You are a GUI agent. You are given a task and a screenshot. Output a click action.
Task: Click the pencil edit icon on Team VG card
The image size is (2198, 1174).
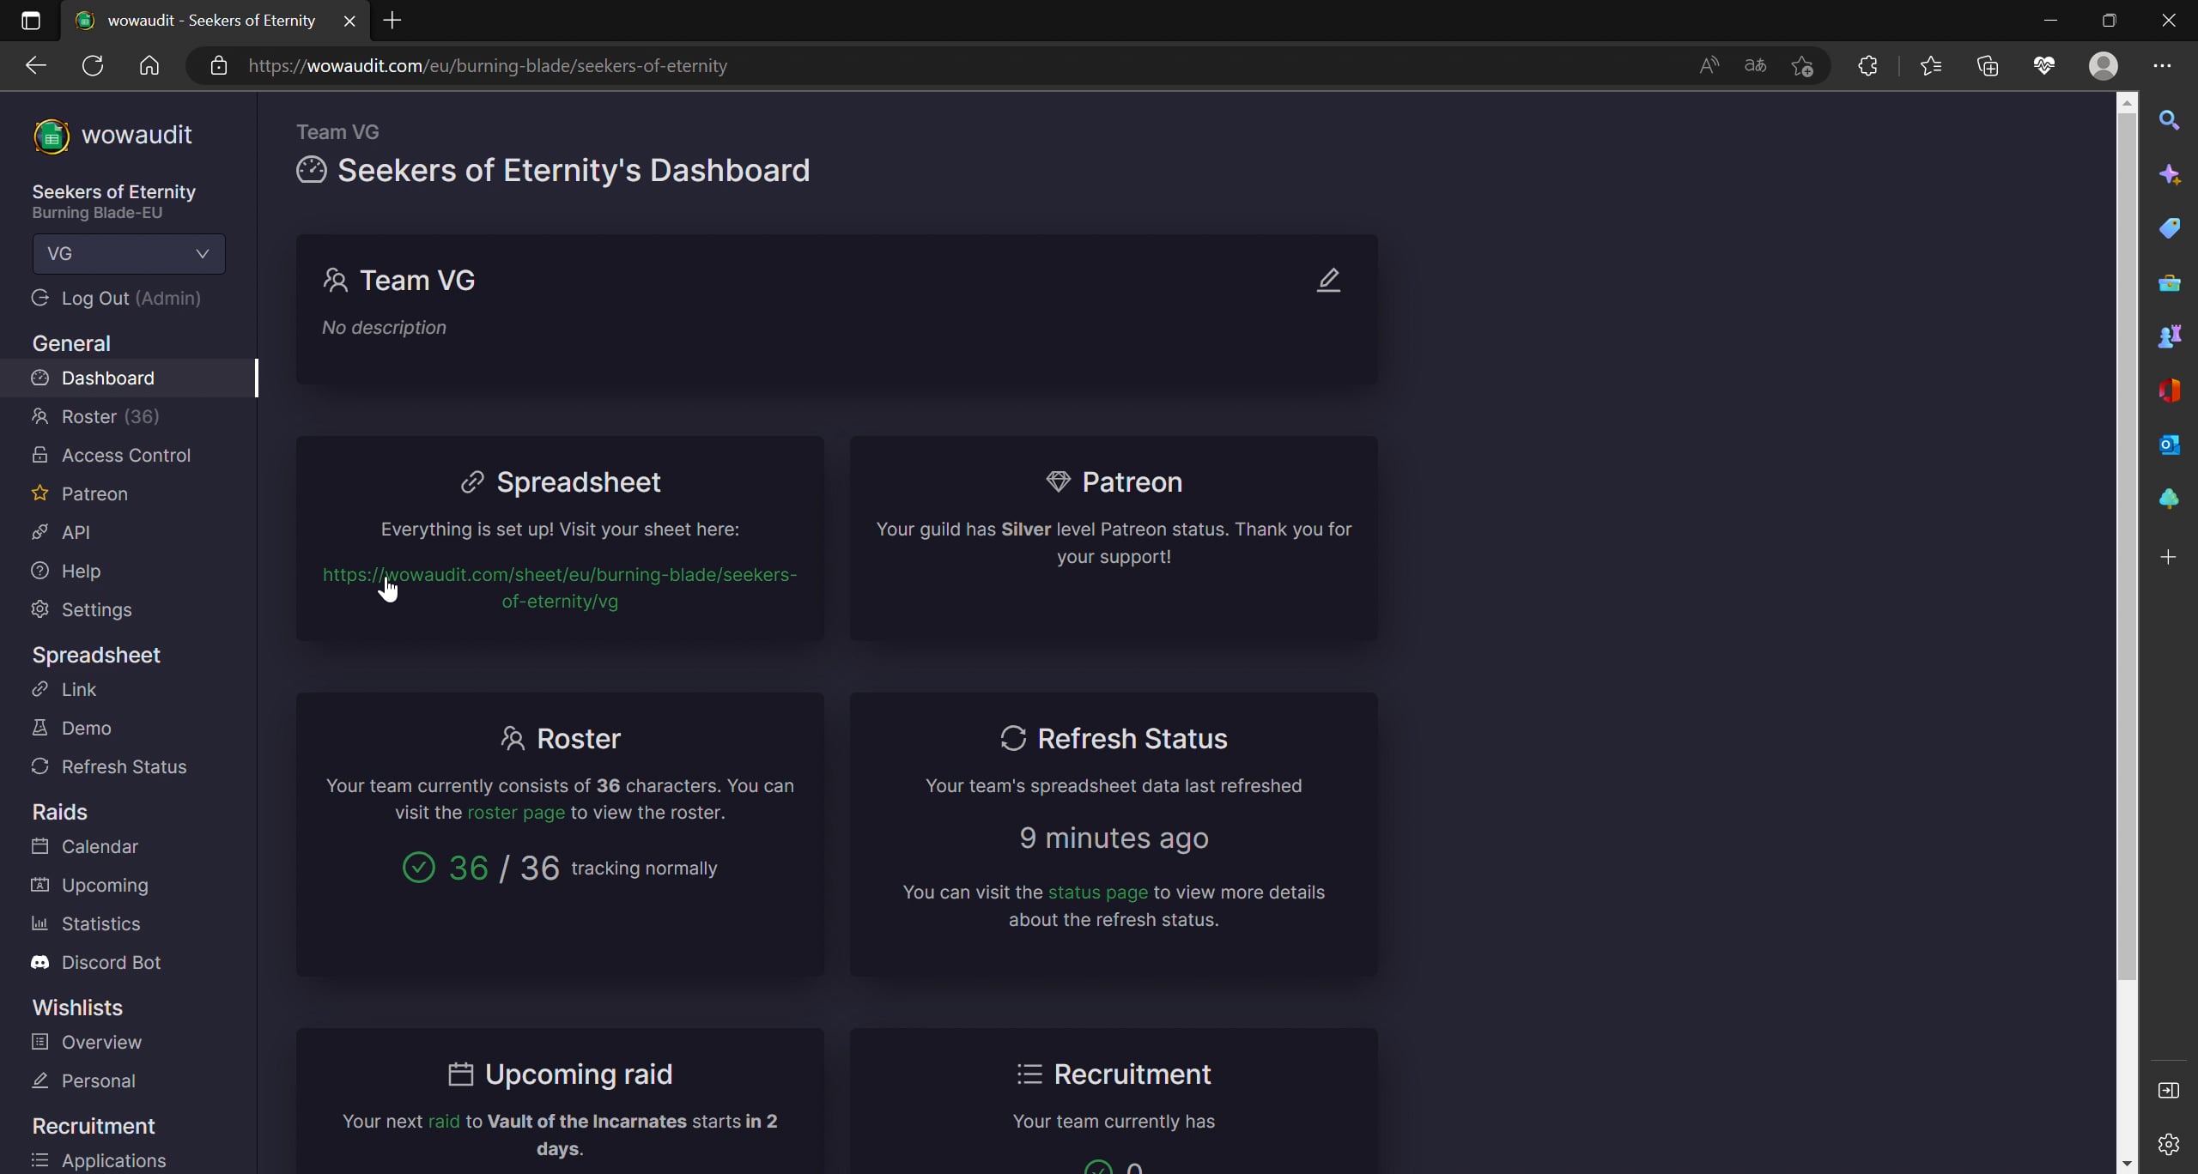coord(1327,280)
